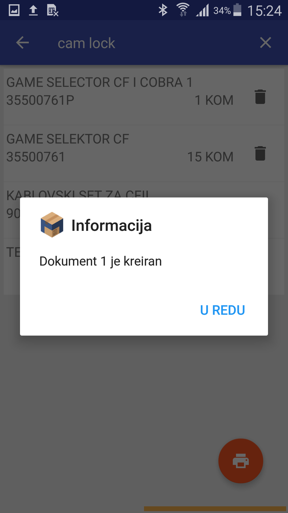Delete the GAME SELECTOR CF I COBRA 1 item
Viewport: 288px width, 513px height.
pos(260,97)
